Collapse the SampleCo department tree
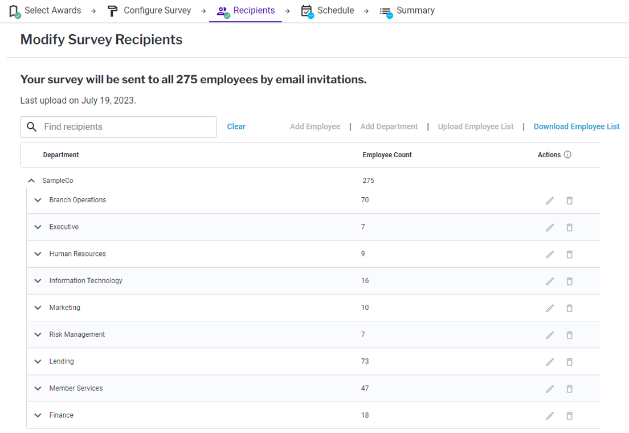 pyautogui.click(x=31, y=181)
